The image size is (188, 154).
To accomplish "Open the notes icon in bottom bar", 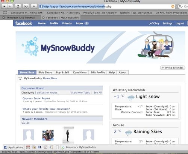I will coord(45,147).
